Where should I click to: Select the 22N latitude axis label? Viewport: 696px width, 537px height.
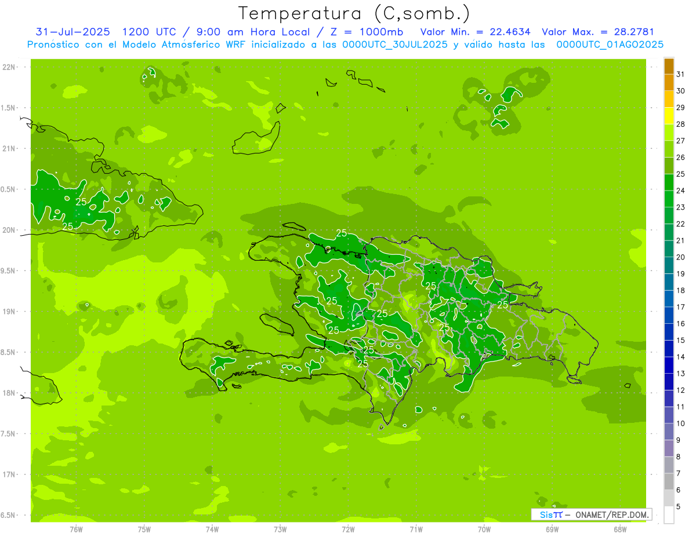click(10, 67)
